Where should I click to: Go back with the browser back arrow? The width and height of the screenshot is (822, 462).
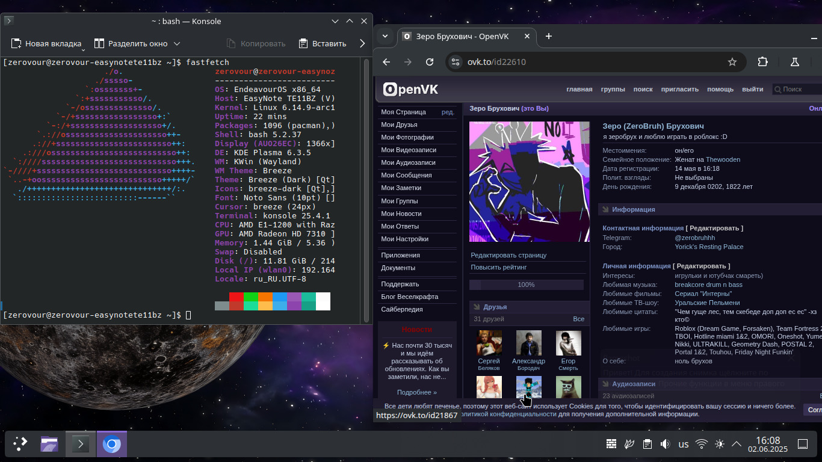pyautogui.click(x=386, y=62)
